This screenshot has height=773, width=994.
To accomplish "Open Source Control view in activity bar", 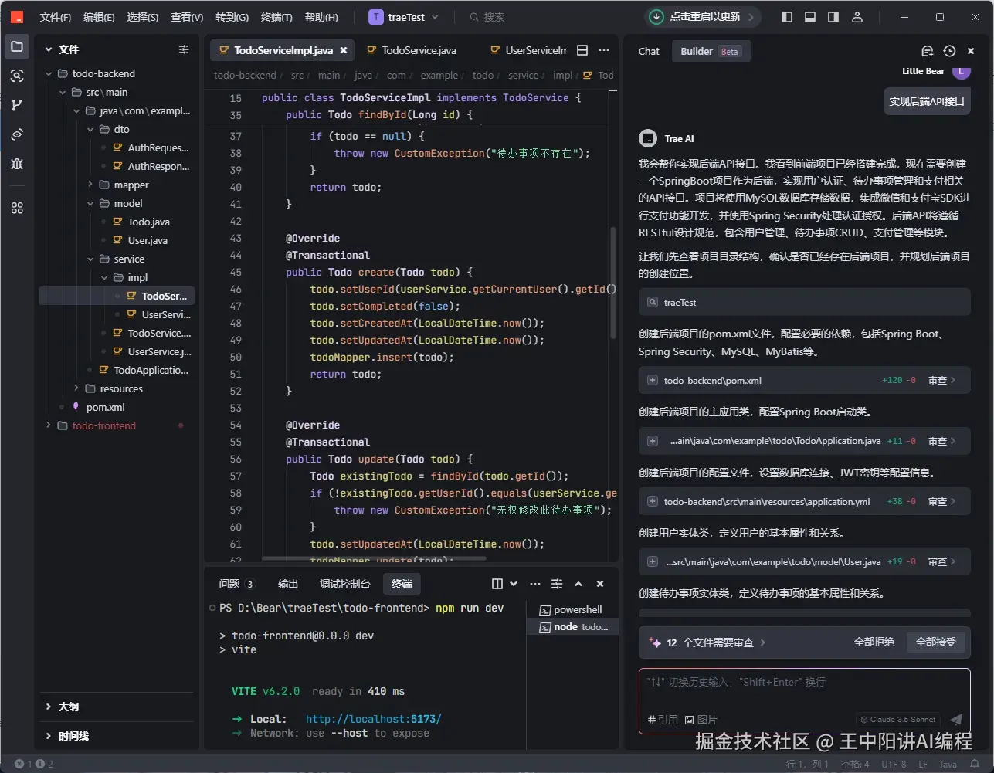I will [17, 105].
